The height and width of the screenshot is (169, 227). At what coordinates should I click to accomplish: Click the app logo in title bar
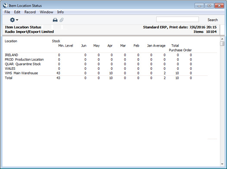coord(5,6)
